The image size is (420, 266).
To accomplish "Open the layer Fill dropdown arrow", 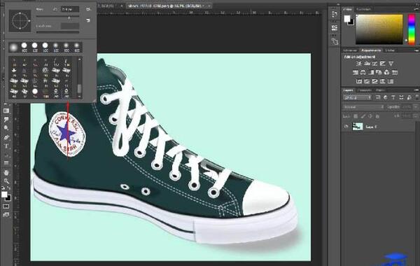I will point(416,116).
